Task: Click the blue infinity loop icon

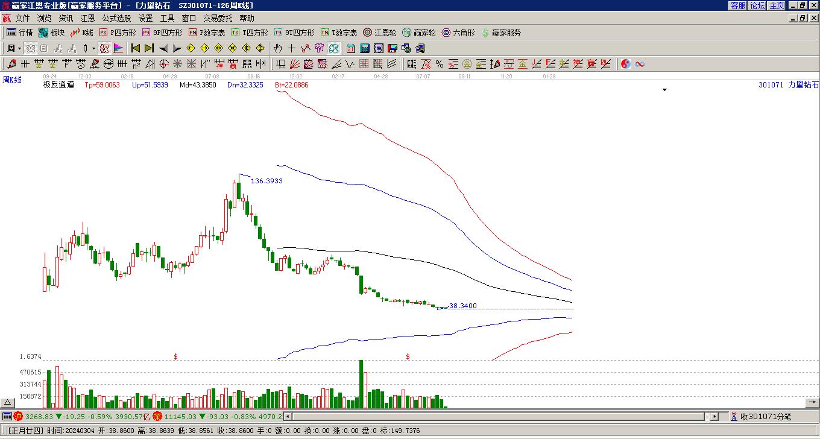Action: coord(640,64)
